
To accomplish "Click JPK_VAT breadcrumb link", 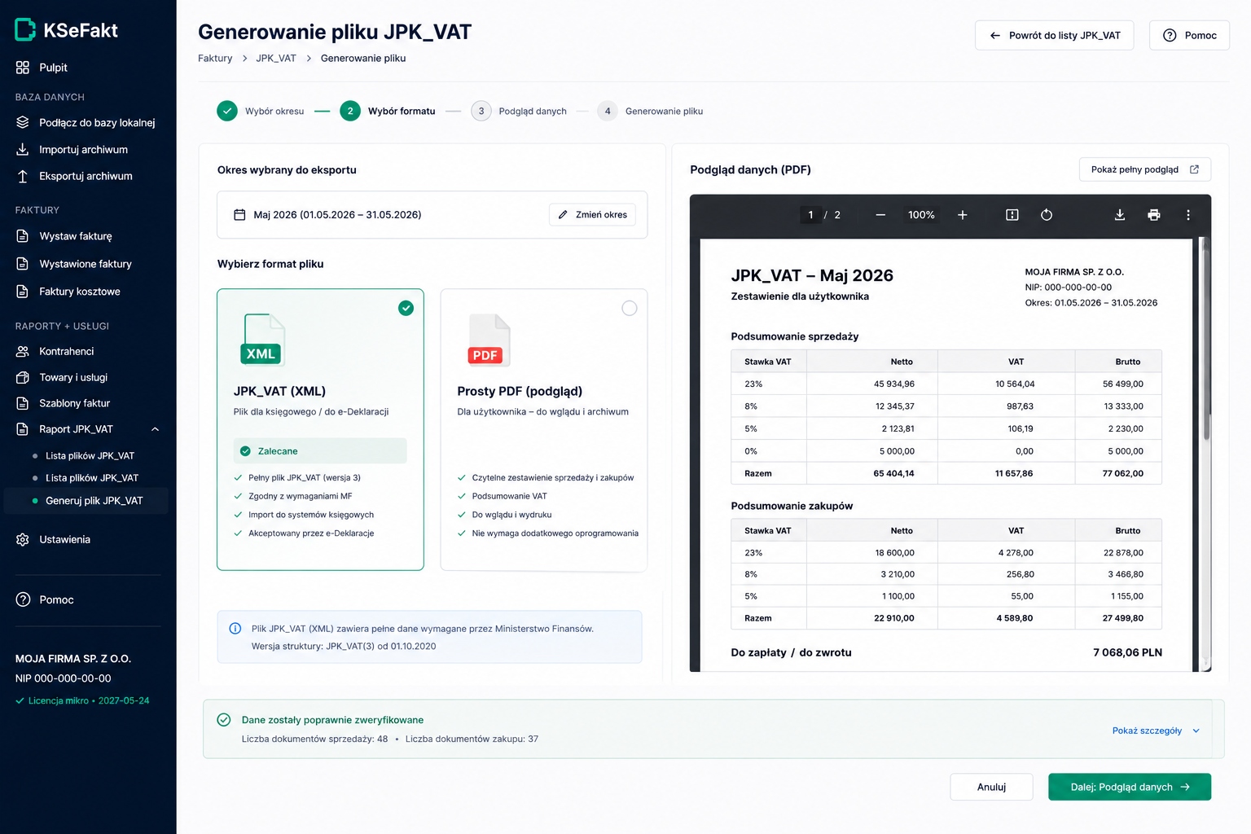I will (276, 58).
